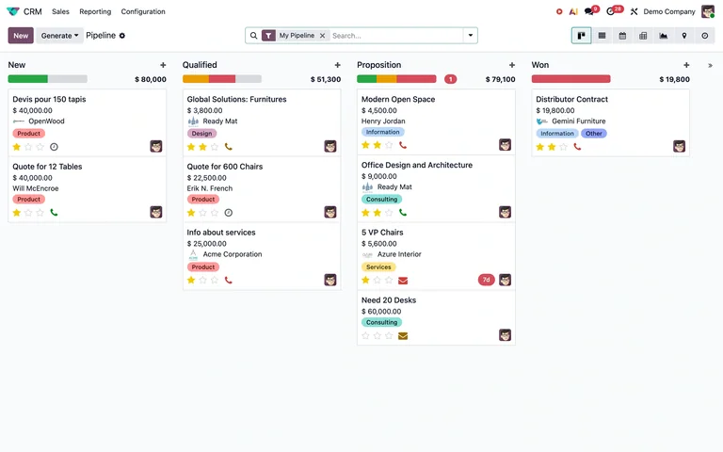Image resolution: width=723 pixels, height=452 pixels.
Task: Switch to Graph view
Action: point(664,36)
